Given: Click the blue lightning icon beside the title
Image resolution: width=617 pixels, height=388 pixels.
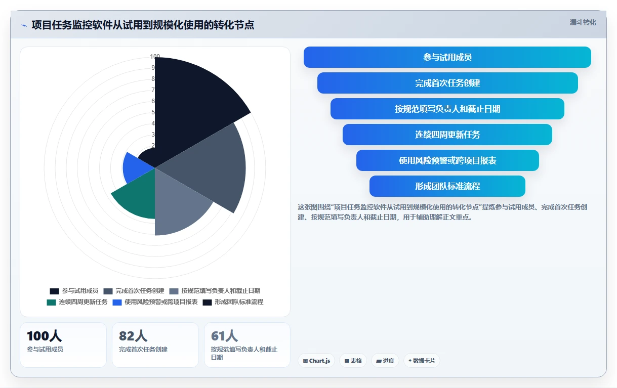Looking at the screenshot, I should [24, 25].
